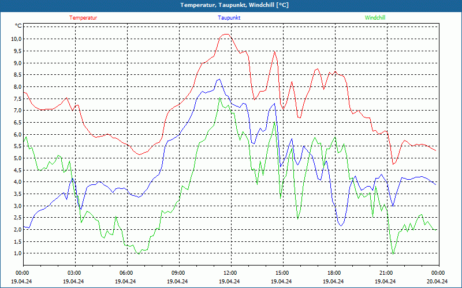Click the 20.04.24 date label

click(x=437, y=281)
